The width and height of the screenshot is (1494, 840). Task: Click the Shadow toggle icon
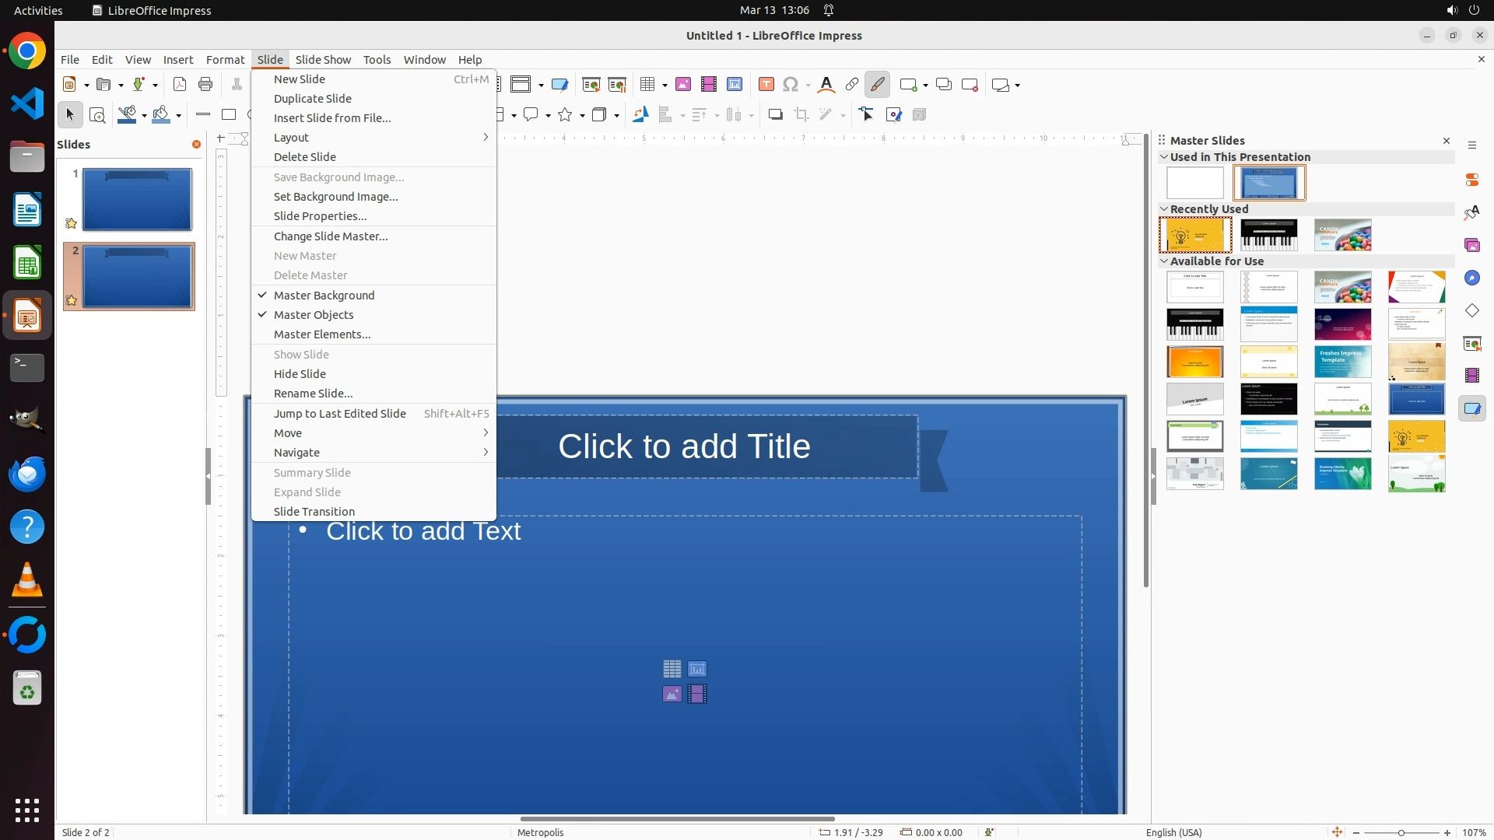(x=775, y=115)
